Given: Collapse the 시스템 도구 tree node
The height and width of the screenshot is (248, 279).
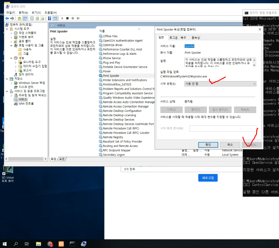Looking at the screenshot, I should click(x=7, y=29).
